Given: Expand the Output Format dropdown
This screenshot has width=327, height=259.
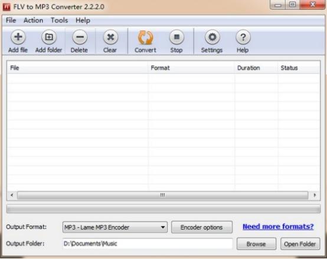Looking at the screenshot, I should [x=115, y=227].
